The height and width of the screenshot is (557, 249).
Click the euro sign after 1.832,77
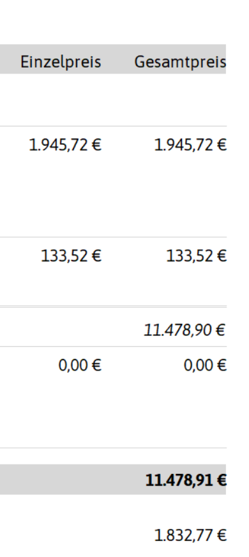click(x=222, y=535)
